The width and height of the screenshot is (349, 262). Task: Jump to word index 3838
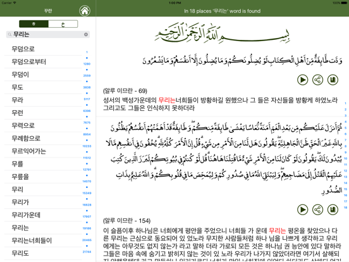coord(87,87)
